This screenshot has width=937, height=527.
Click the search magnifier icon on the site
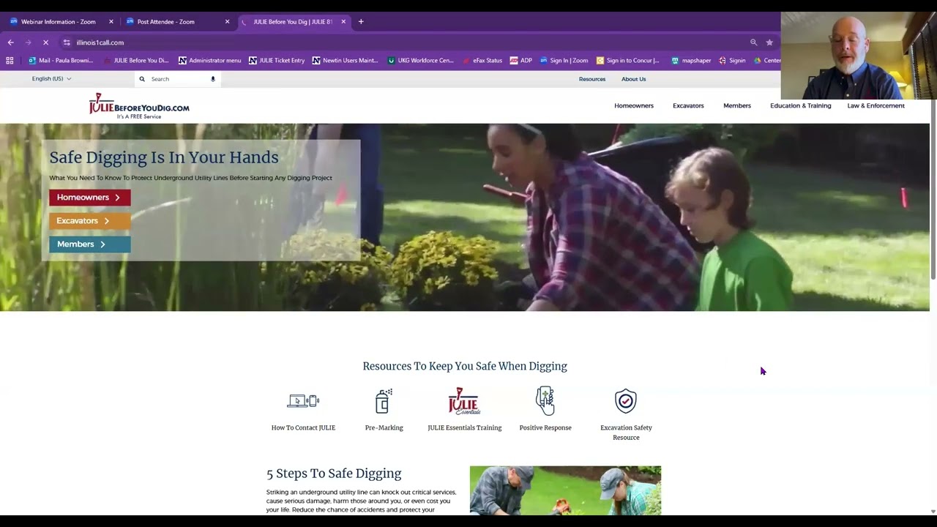tap(142, 79)
